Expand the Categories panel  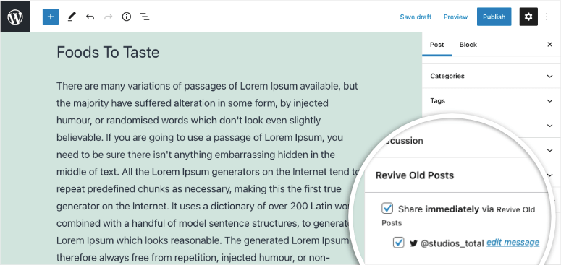492,76
